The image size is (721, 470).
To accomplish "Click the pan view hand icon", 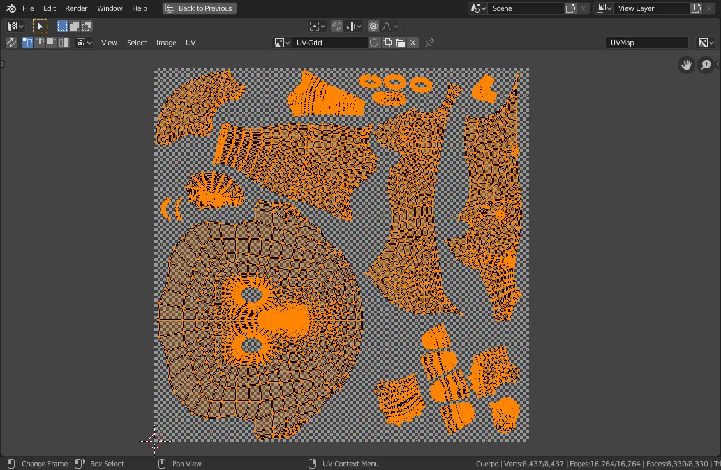I will pyautogui.click(x=686, y=65).
